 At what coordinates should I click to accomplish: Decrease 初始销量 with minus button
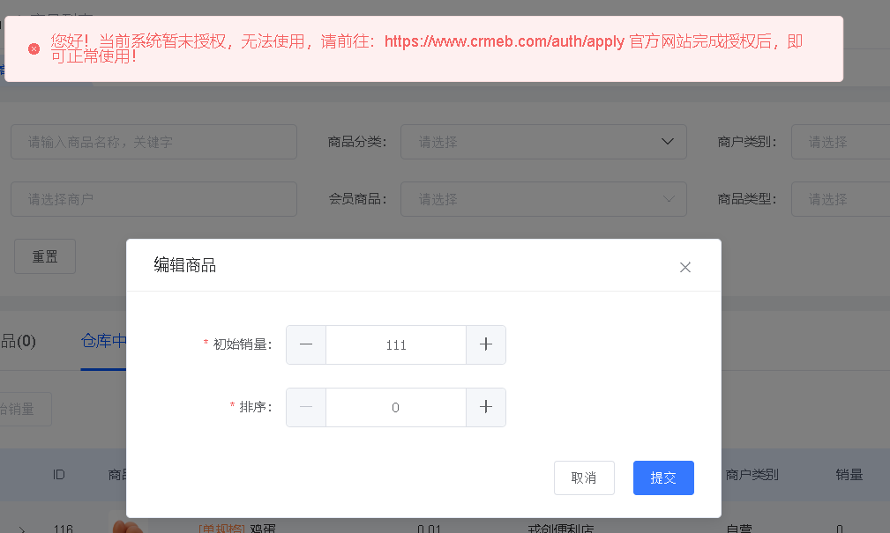pyautogui.click(x=306, y=344)
